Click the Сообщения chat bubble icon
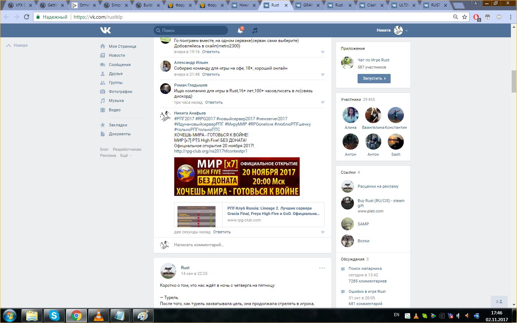Image resolution: width=517 pixels, height=323 pixels. [x=103, y=65]
